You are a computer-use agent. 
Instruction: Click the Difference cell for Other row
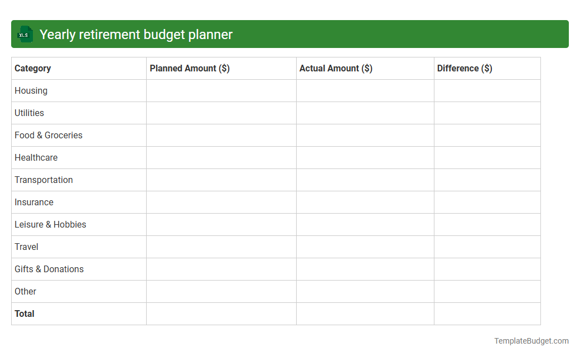487,291
